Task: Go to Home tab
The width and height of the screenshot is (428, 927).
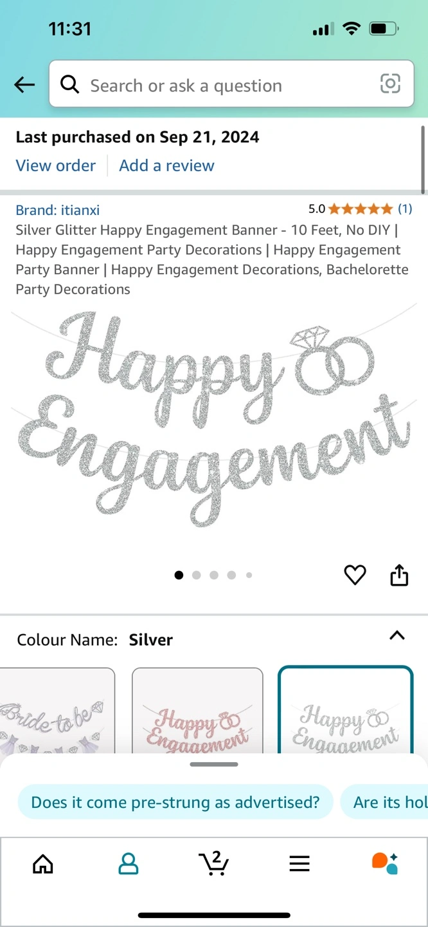Action: pyautogui.click(x=43, y=864)
